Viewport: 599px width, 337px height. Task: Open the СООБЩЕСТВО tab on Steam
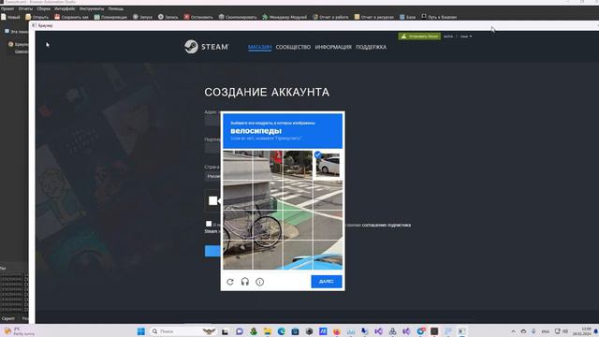click(293, 47)
